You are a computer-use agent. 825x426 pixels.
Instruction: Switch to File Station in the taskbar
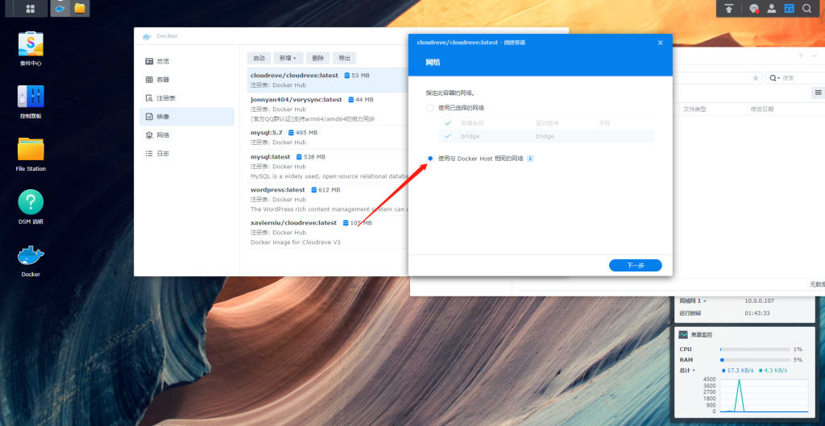tap(80, 8)
